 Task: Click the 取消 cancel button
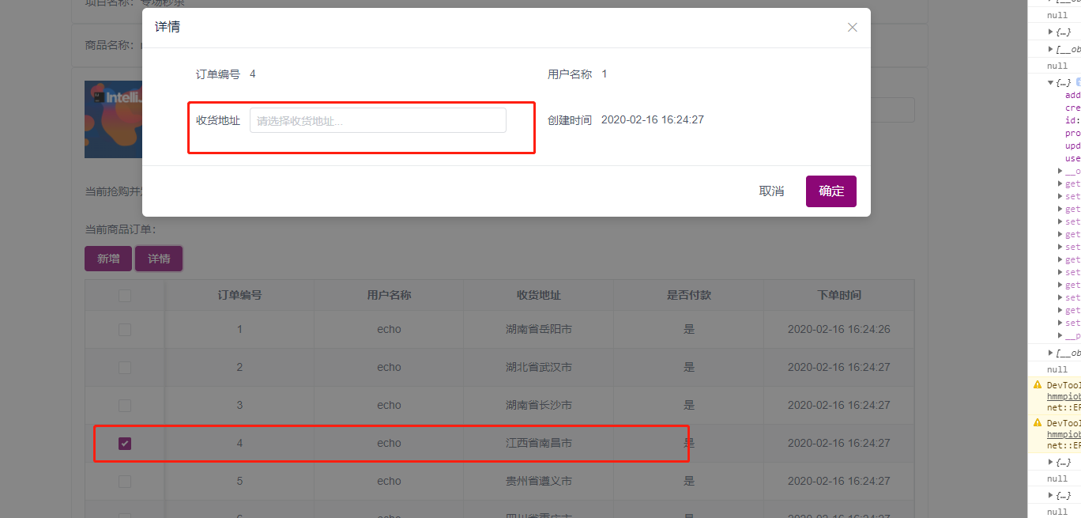770,191
